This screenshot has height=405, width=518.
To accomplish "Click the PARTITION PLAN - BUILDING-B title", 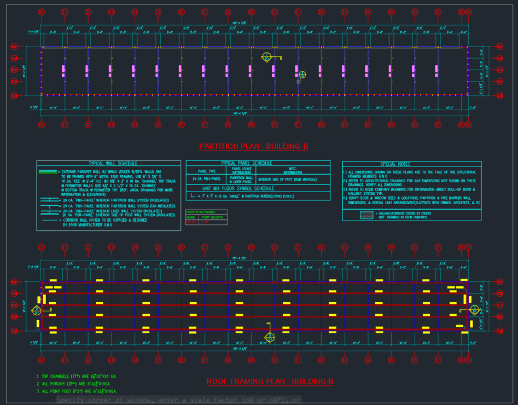I will click(254, 147).
